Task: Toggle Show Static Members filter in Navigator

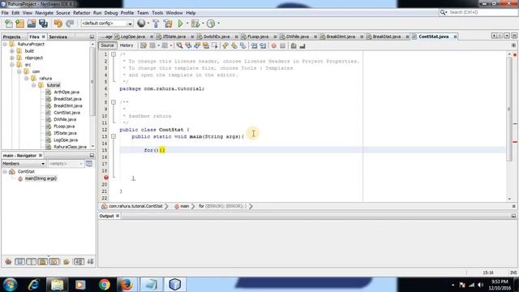Action: click(x=31, y=262)
